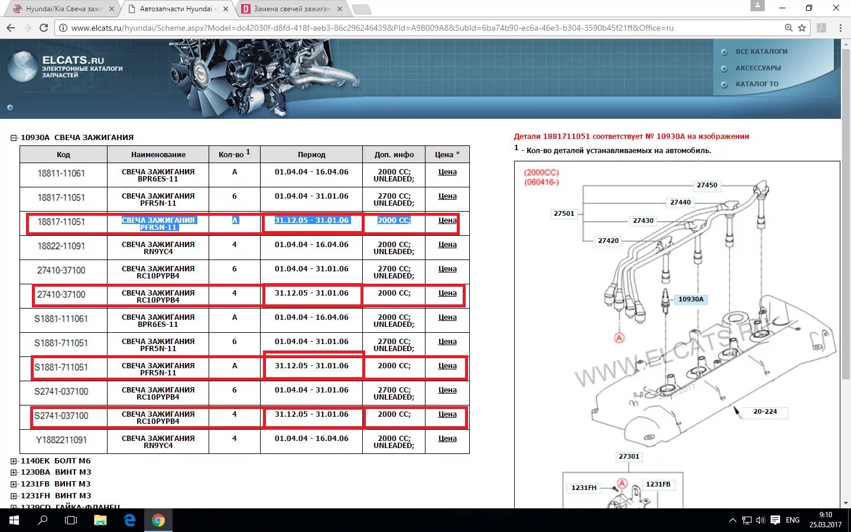The width and height of the screenshot is (851, 532).
Task: Close the Замена свечей зажигания tab
Action: point(340,9)
